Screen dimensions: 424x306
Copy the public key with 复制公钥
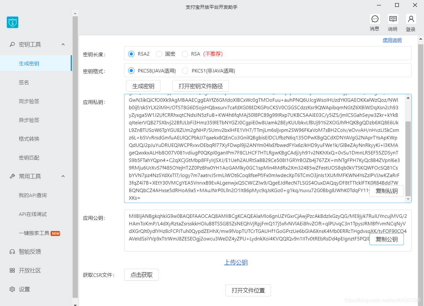387,239
